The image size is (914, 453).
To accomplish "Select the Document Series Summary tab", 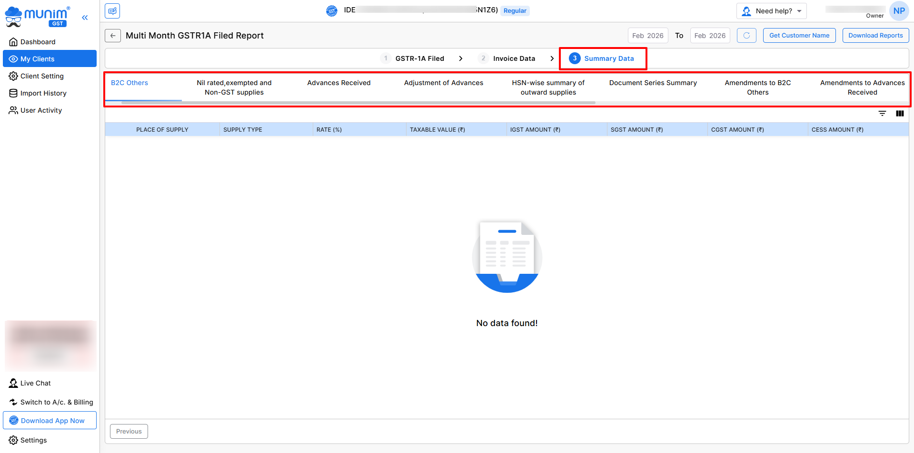I will [x=653, y=83].
